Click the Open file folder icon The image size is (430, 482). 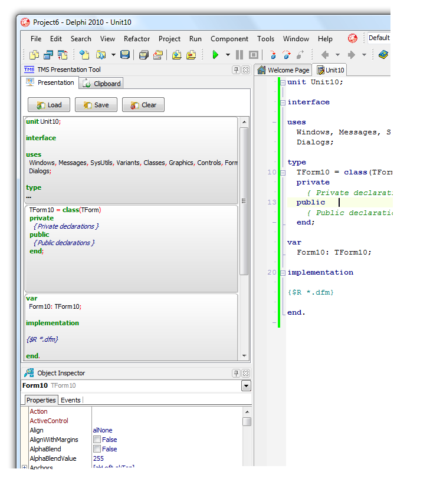[101, 55]
